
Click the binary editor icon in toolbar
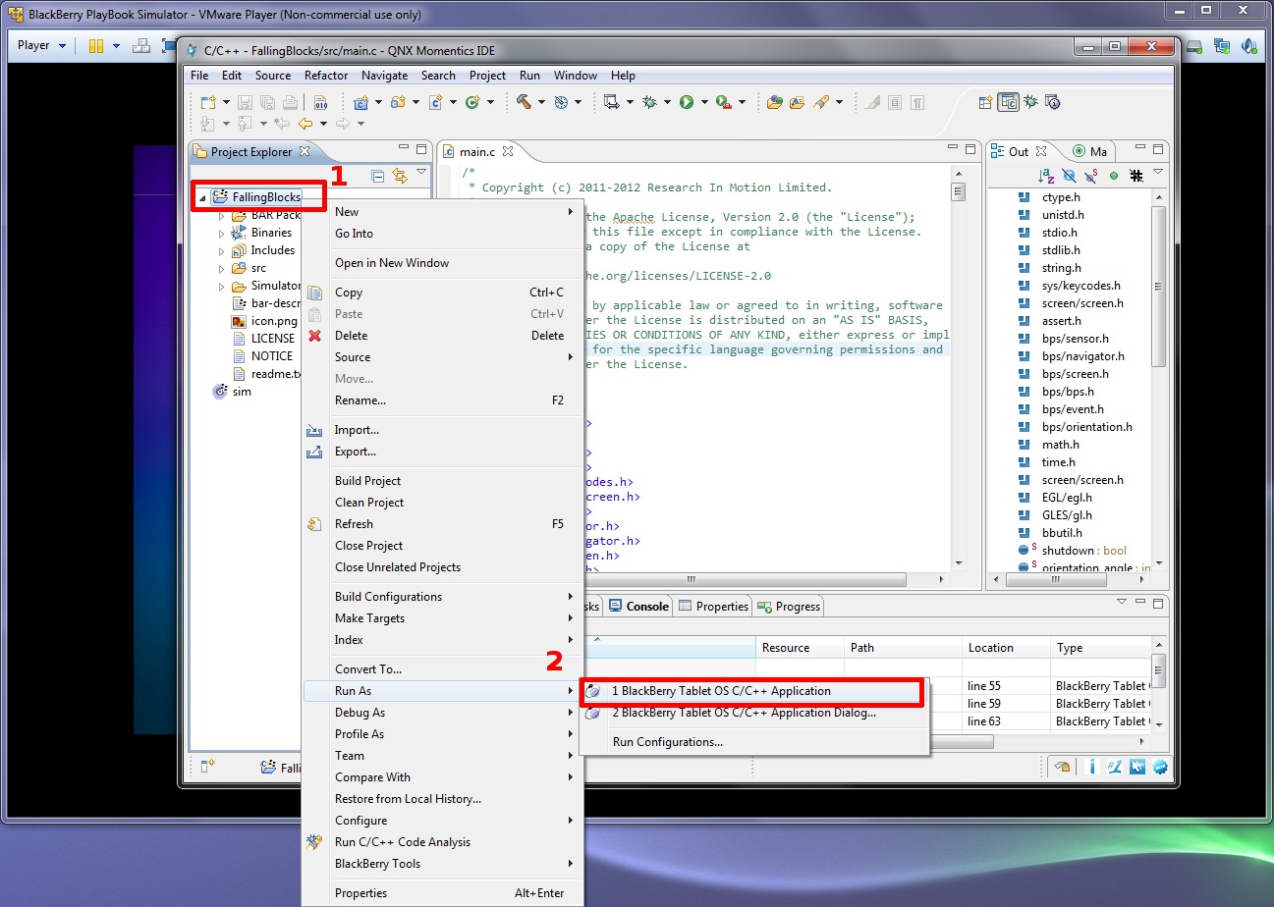[320, 101]
